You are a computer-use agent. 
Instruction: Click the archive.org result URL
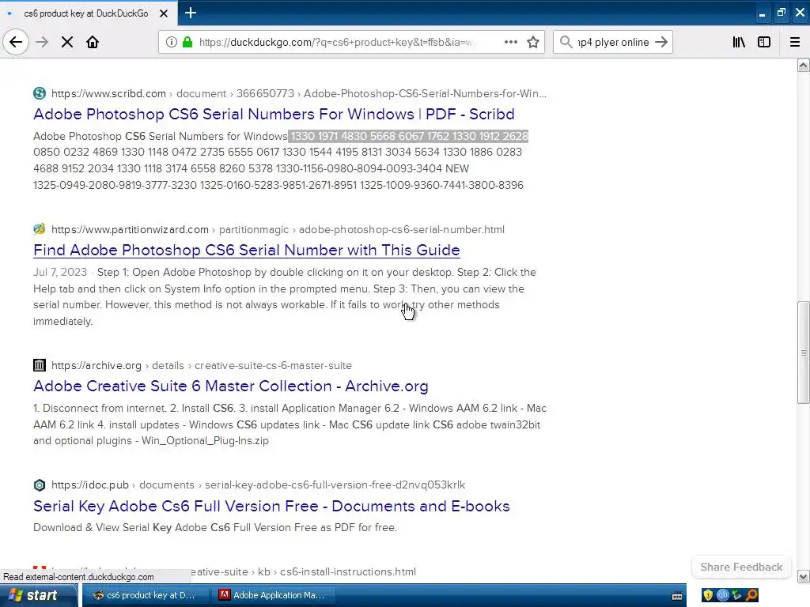(202, 365)
